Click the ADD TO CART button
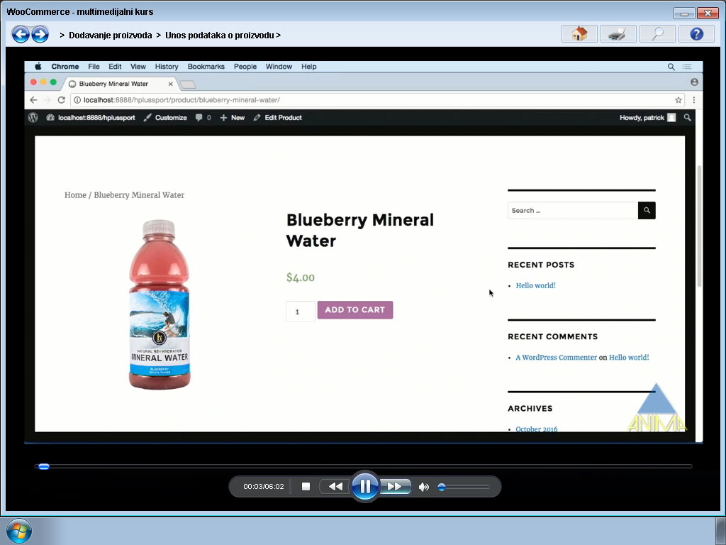 pos(354,310)
